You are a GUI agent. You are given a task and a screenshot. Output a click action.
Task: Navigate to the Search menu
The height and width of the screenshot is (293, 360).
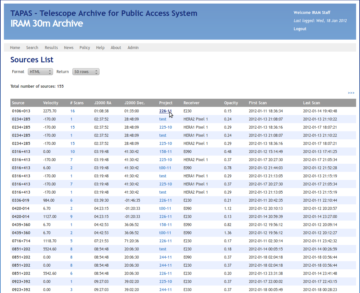(x=32, y=48)
